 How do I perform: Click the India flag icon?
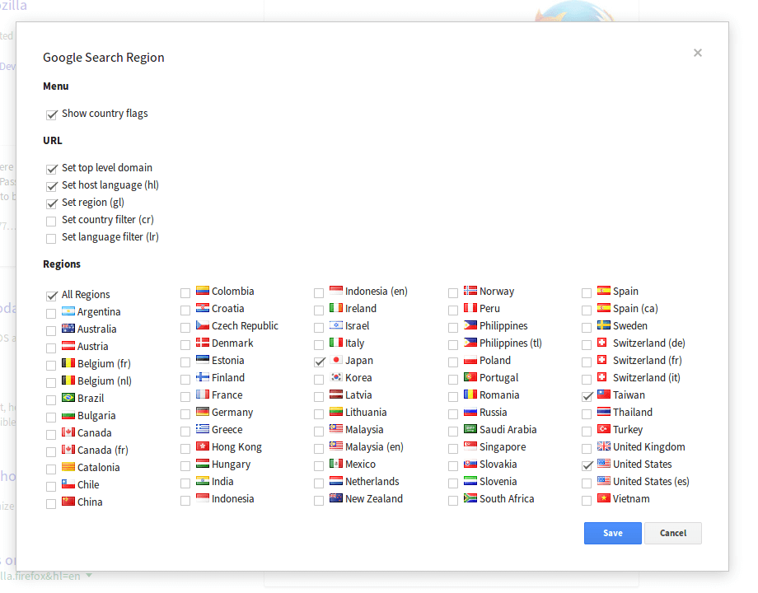[x=203, y=481]
